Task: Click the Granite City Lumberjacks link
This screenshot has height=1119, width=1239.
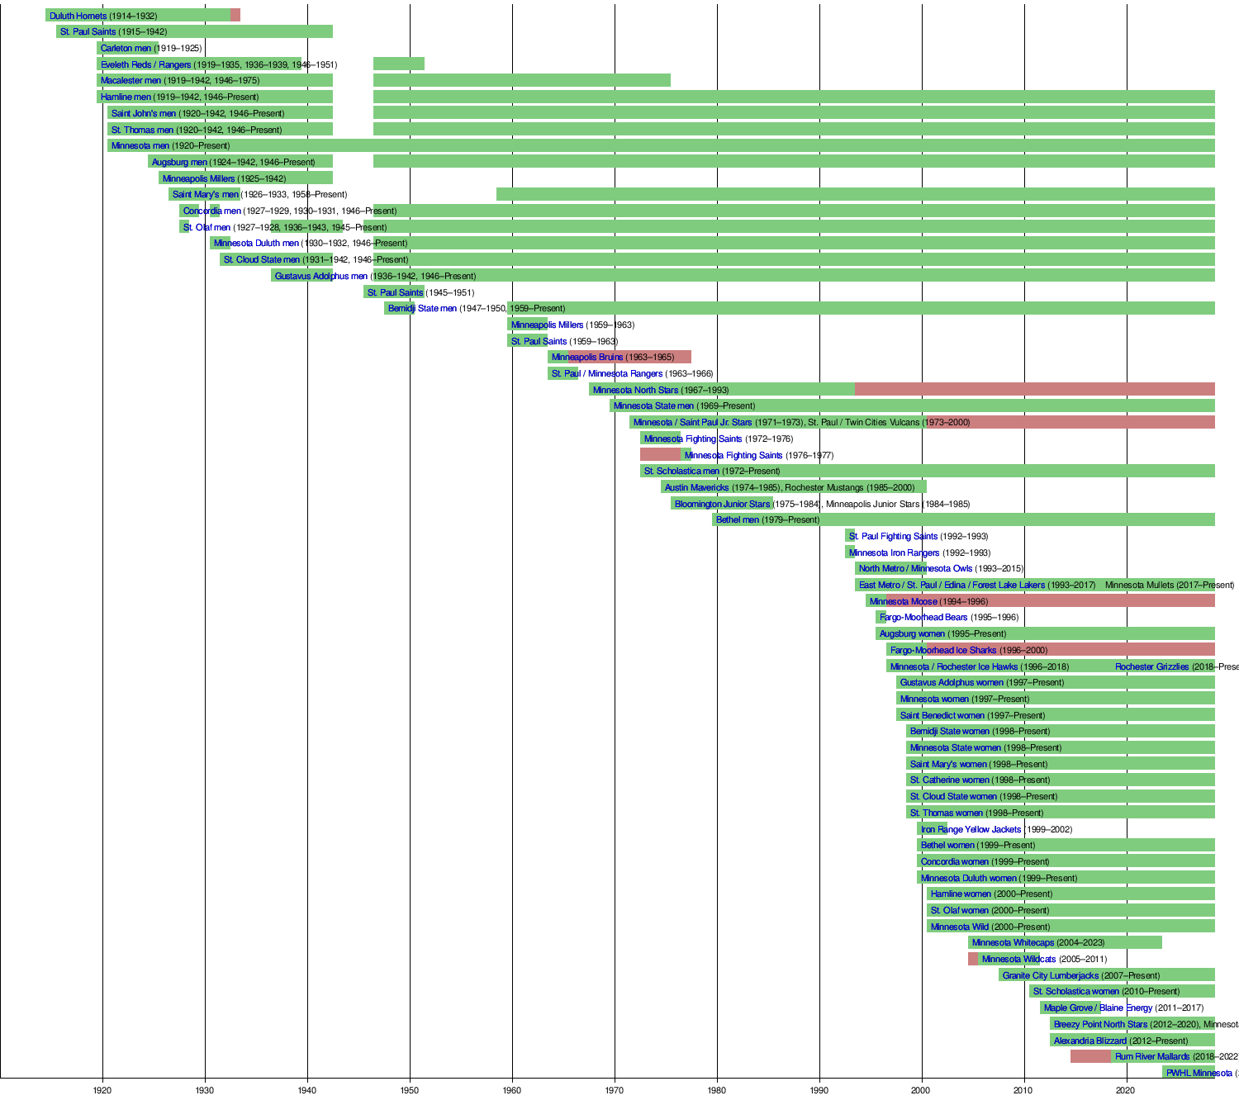Action: [1051, 975]
